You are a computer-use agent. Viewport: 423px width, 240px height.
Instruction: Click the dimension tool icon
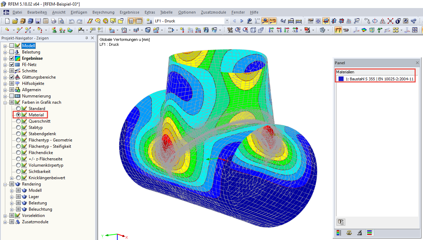[81, 30]
